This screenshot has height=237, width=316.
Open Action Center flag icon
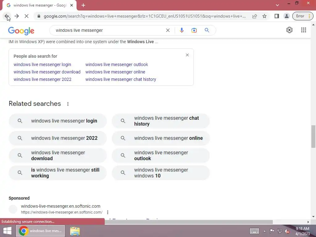[272, 231]
